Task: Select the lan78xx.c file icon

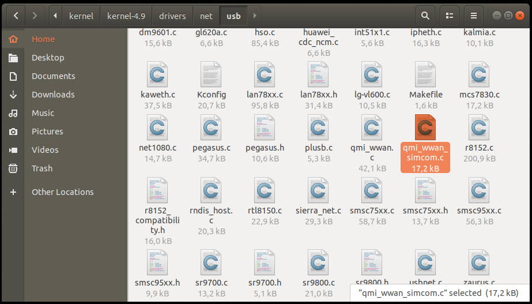Action: 265,74
